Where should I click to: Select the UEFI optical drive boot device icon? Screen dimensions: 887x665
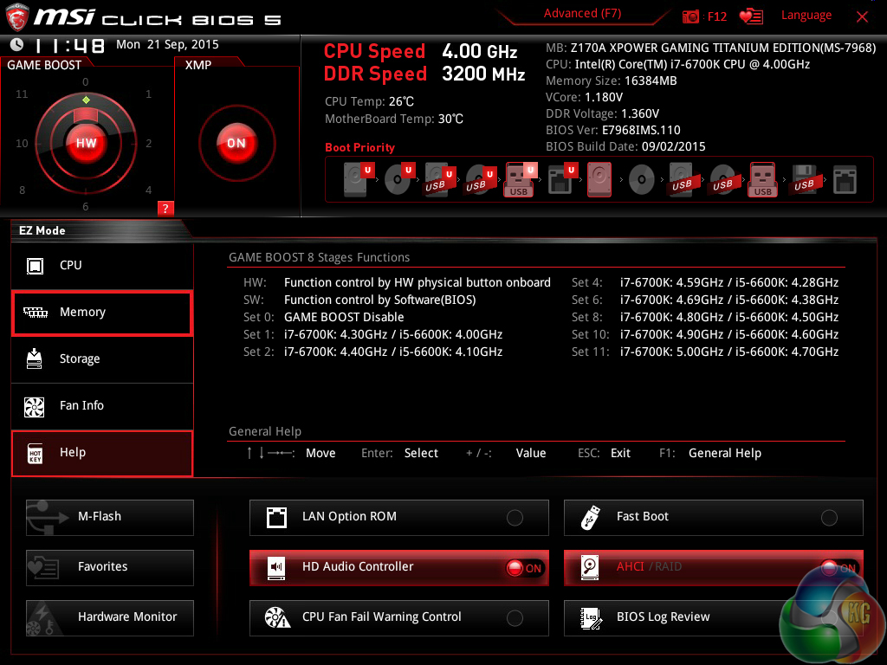pyautogui.click(x=399, y=179)
